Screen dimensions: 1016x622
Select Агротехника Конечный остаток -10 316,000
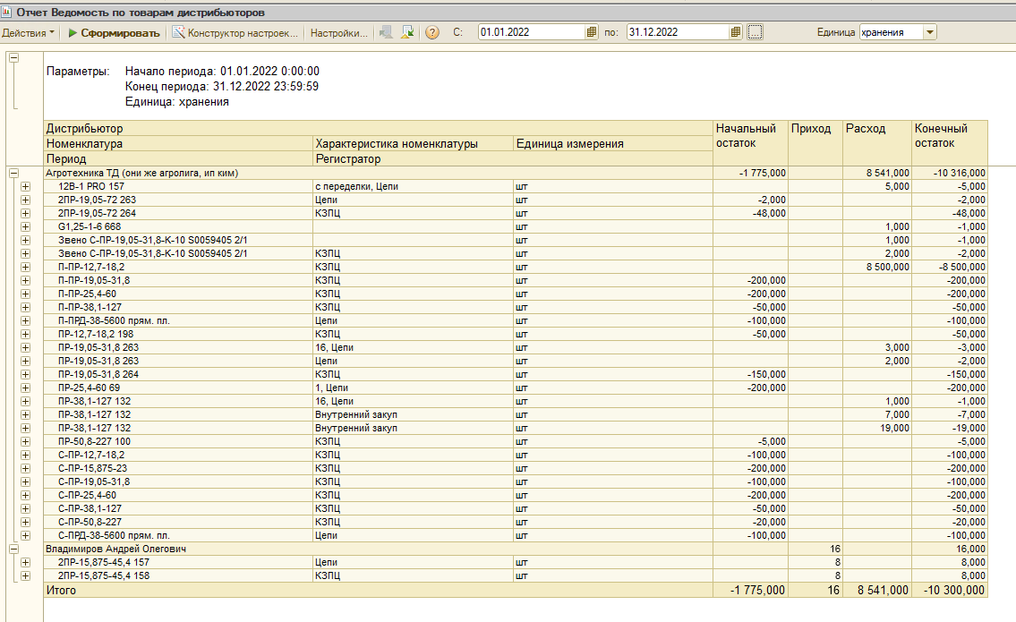pos(950,173)
